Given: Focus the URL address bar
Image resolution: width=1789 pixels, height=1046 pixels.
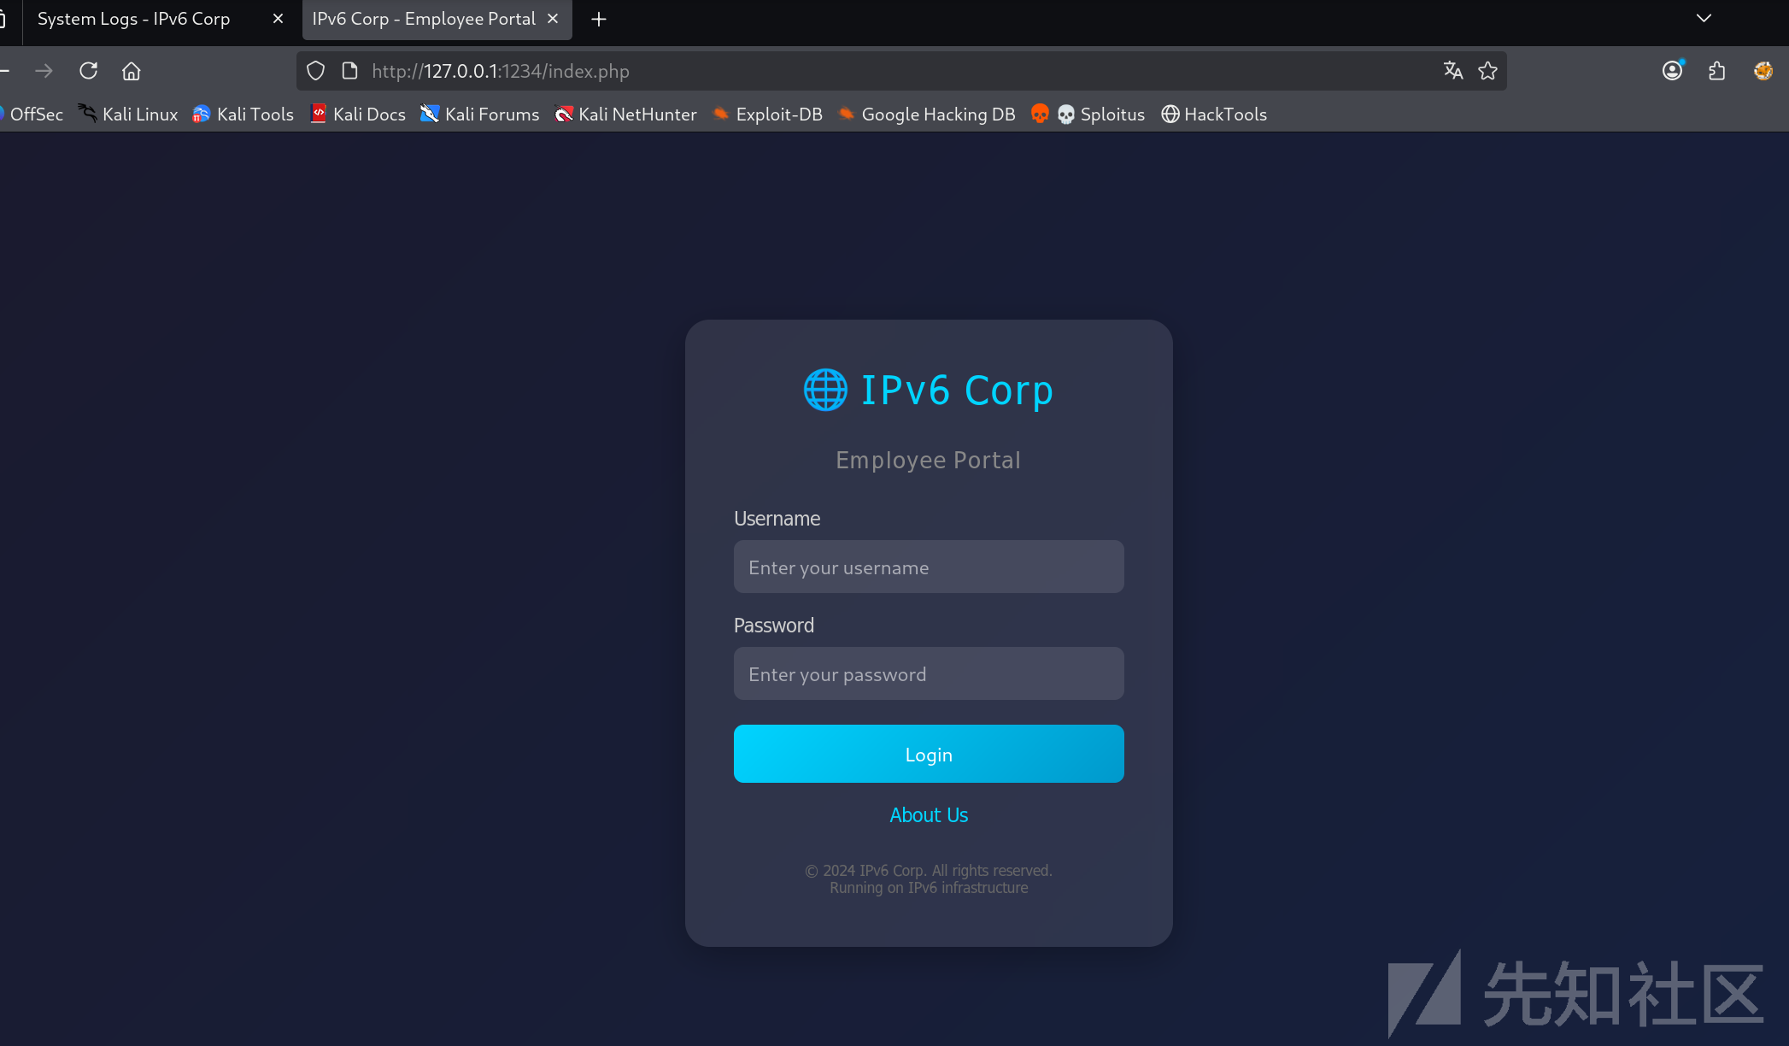Looking at the screenshot, I should coord(901,71).
